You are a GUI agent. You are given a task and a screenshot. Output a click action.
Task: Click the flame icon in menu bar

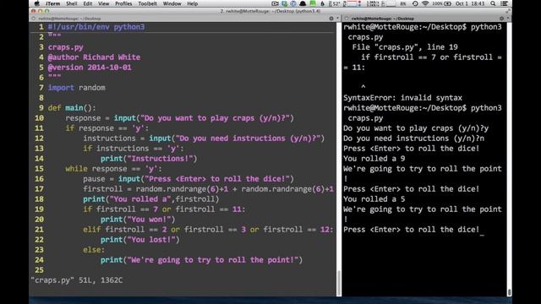pyautogui.click(x=323, y=3)
